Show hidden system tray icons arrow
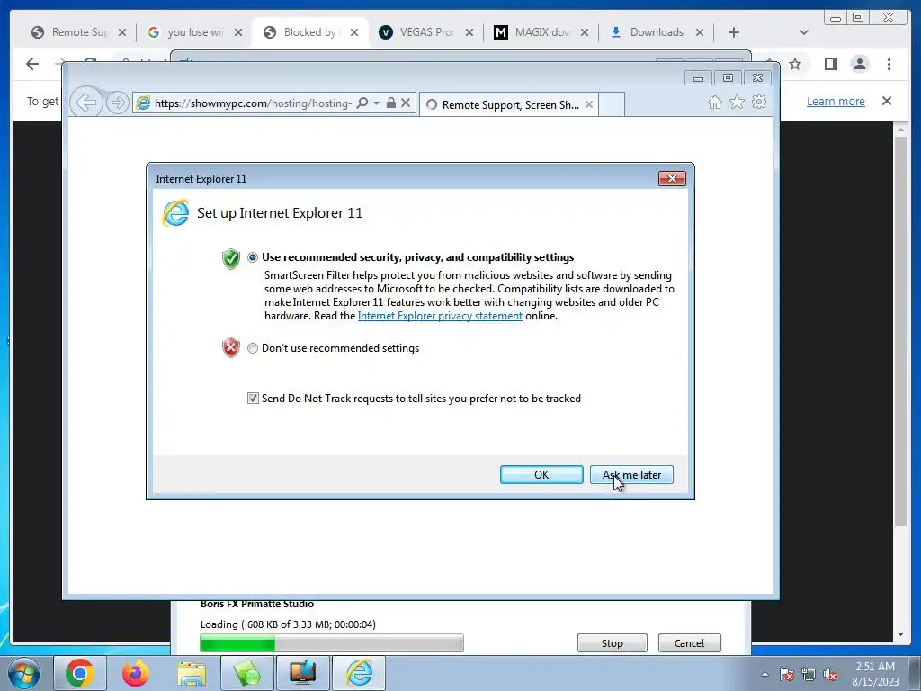 [x=765, y=674]
